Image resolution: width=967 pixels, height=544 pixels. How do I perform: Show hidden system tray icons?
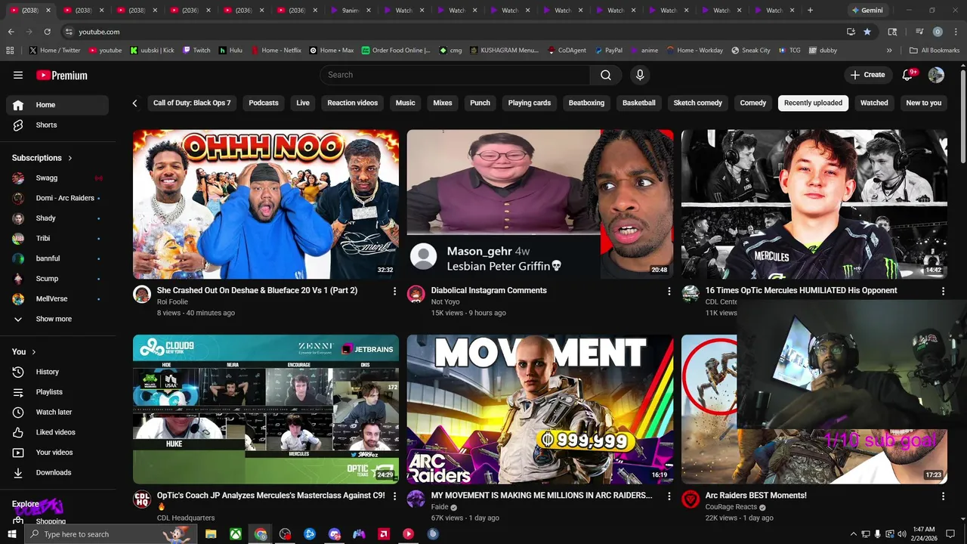[854, 534]
